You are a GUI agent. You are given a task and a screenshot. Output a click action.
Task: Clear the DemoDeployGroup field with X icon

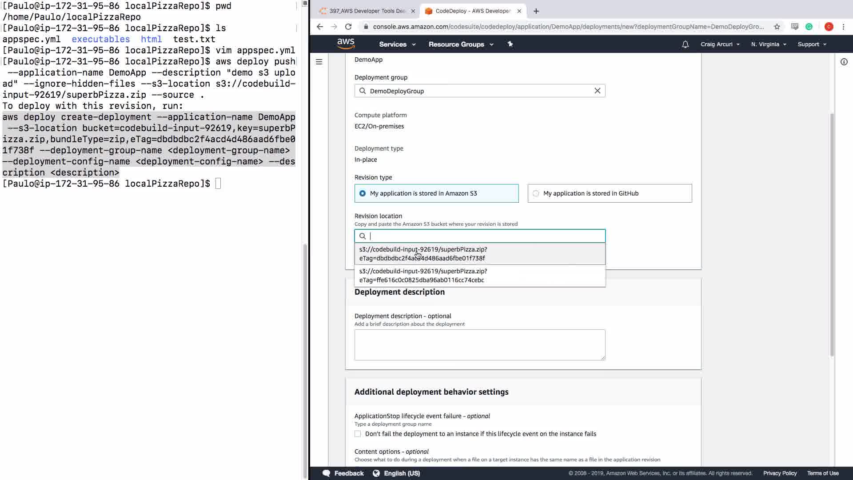pos(597,91)
